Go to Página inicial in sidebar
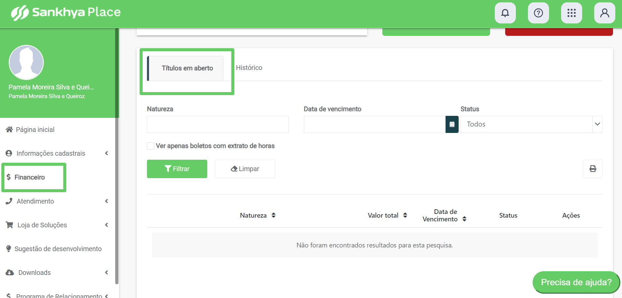This screenshot has width=622, height=298. (x=35, y=130)
